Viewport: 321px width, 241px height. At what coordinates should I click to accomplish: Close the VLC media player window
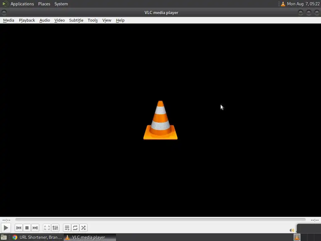317,13
